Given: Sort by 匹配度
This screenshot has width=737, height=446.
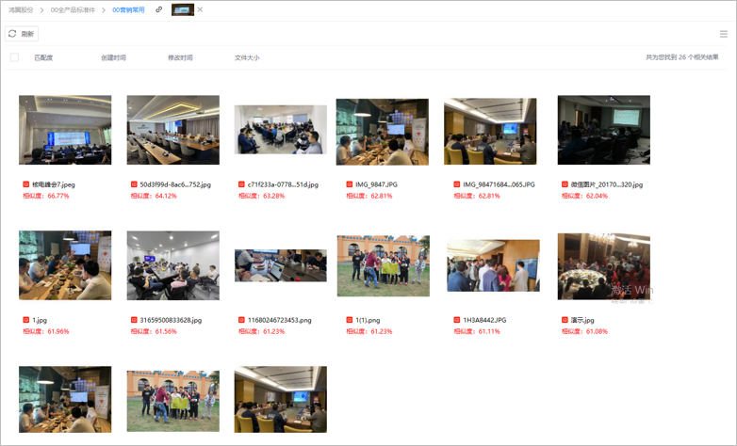Looking at the screenshot, I should [43, 57].
